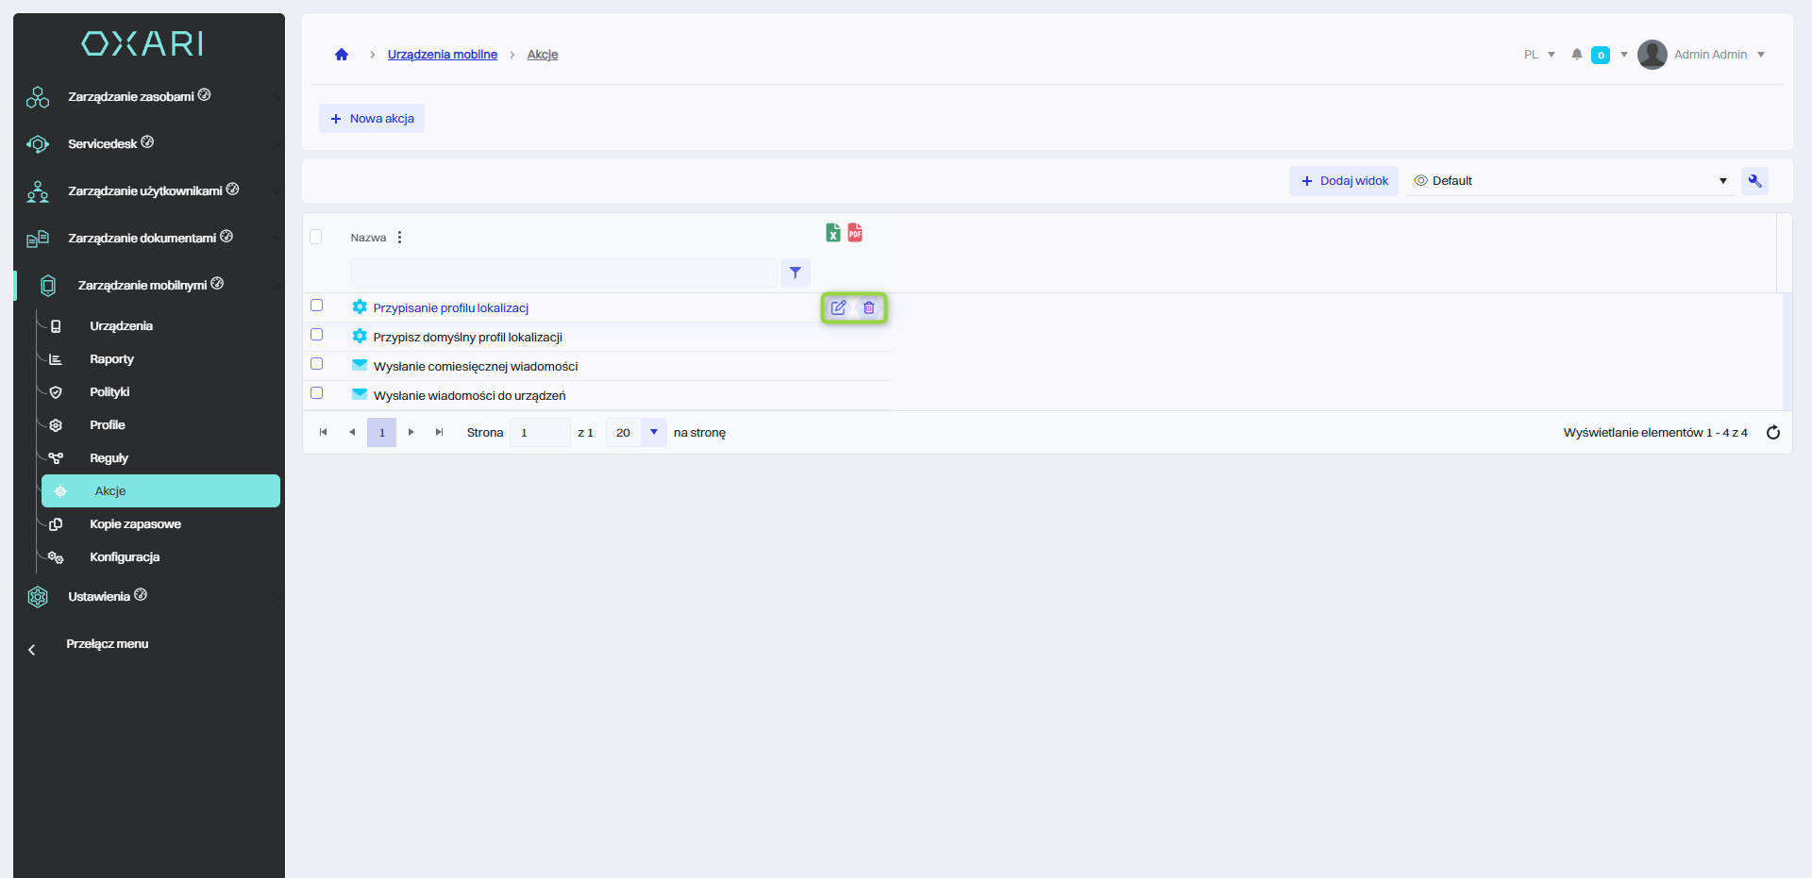This screenshot has height=878, width=1812.
Task: Refresh the actions table
Action: (1772, 433)
